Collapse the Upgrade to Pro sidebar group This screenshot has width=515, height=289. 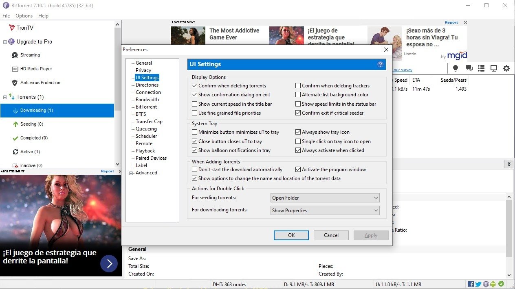click(5, 42)
